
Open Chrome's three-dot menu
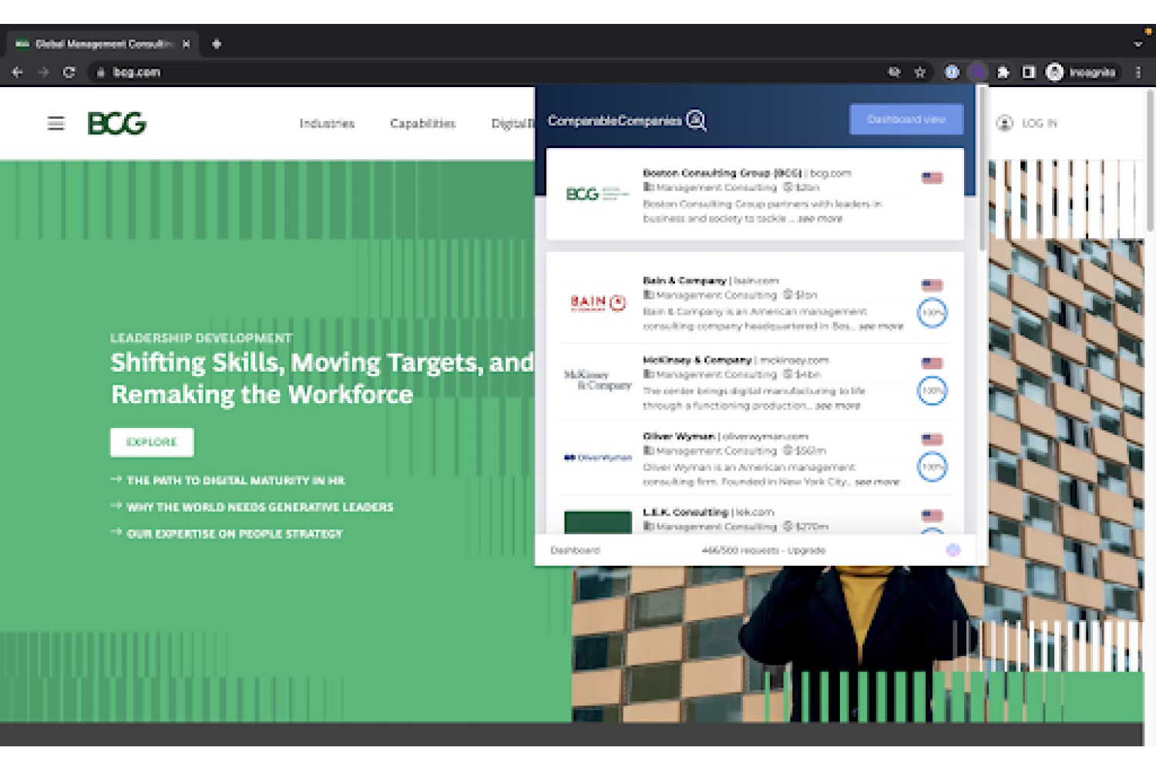click(1138, 72)
